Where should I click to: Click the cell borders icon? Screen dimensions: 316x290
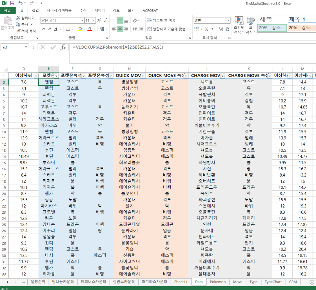68,29
